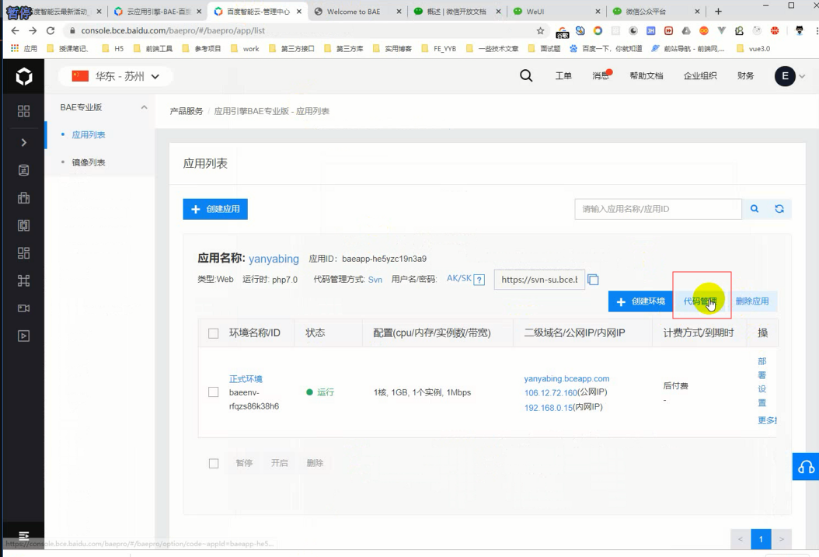Image resolution: width=819 pixels, height=557 pixels.
Task: Select page 1 in the pagination control
Action: pos(760,539)
